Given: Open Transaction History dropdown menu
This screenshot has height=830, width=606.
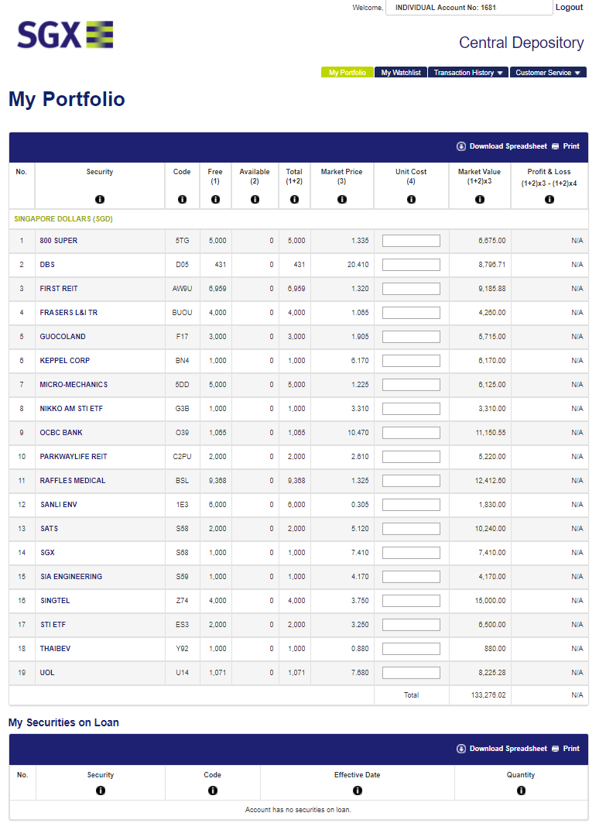Looking at the screenshot, I should (x=468, y=73).
